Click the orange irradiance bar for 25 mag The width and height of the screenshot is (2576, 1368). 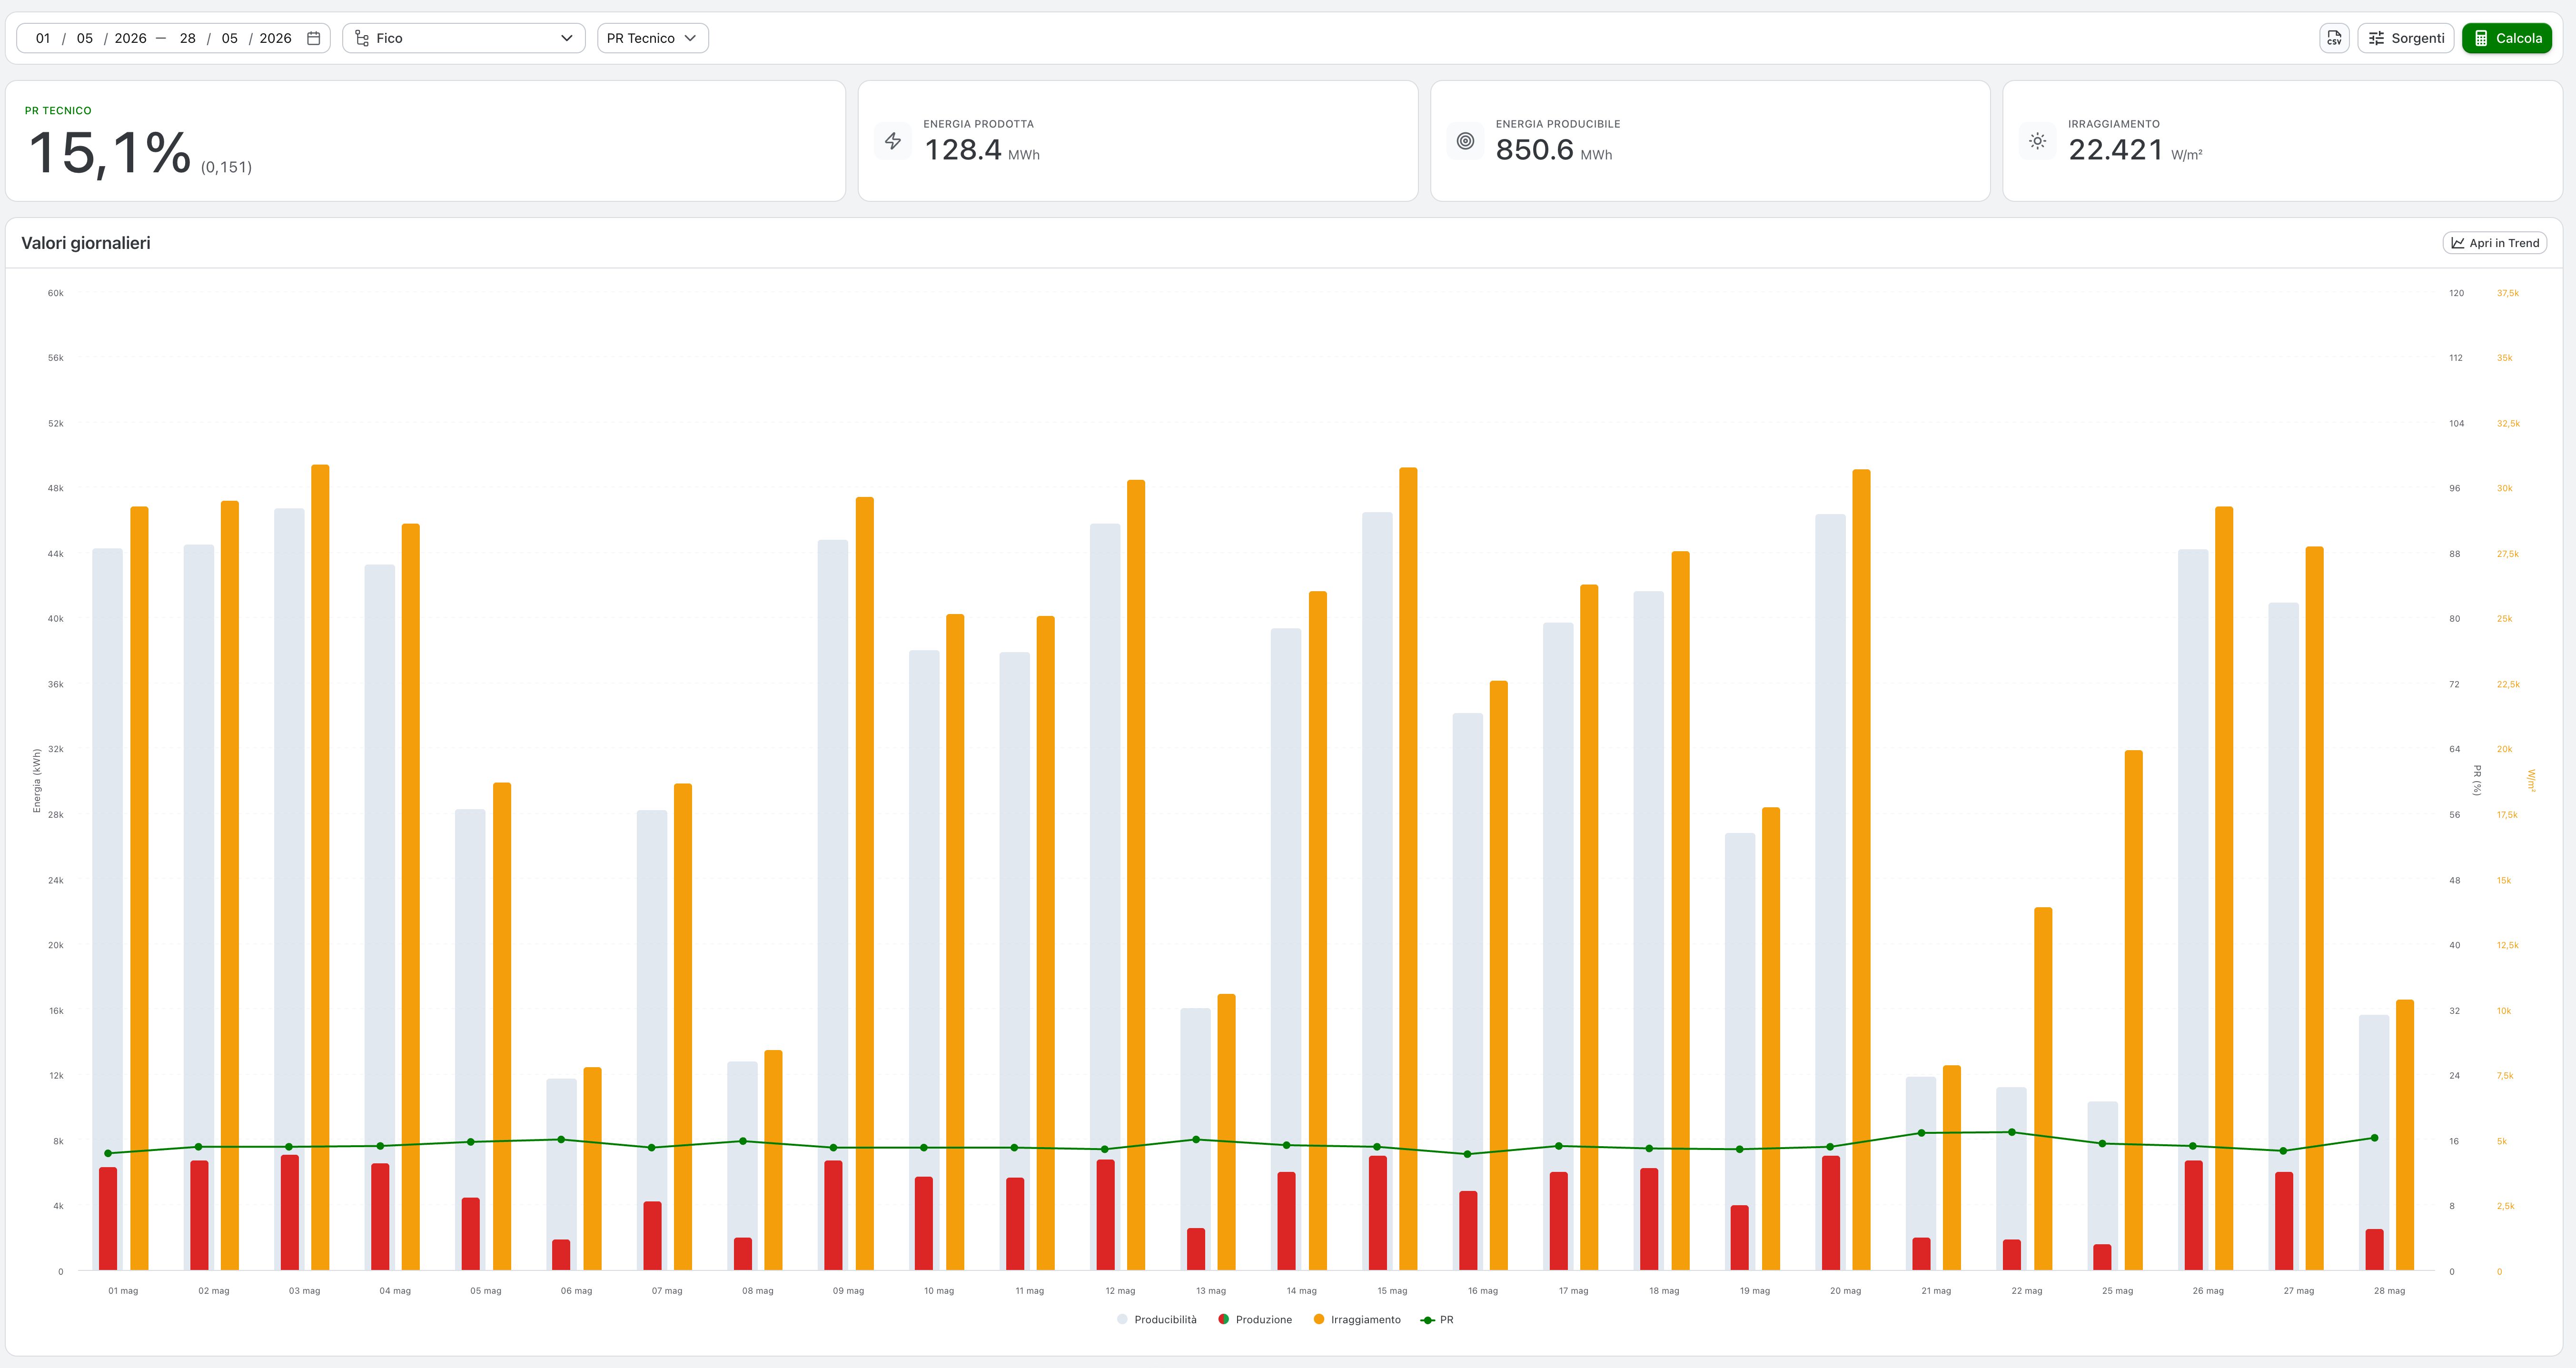coord(2133,1010)
